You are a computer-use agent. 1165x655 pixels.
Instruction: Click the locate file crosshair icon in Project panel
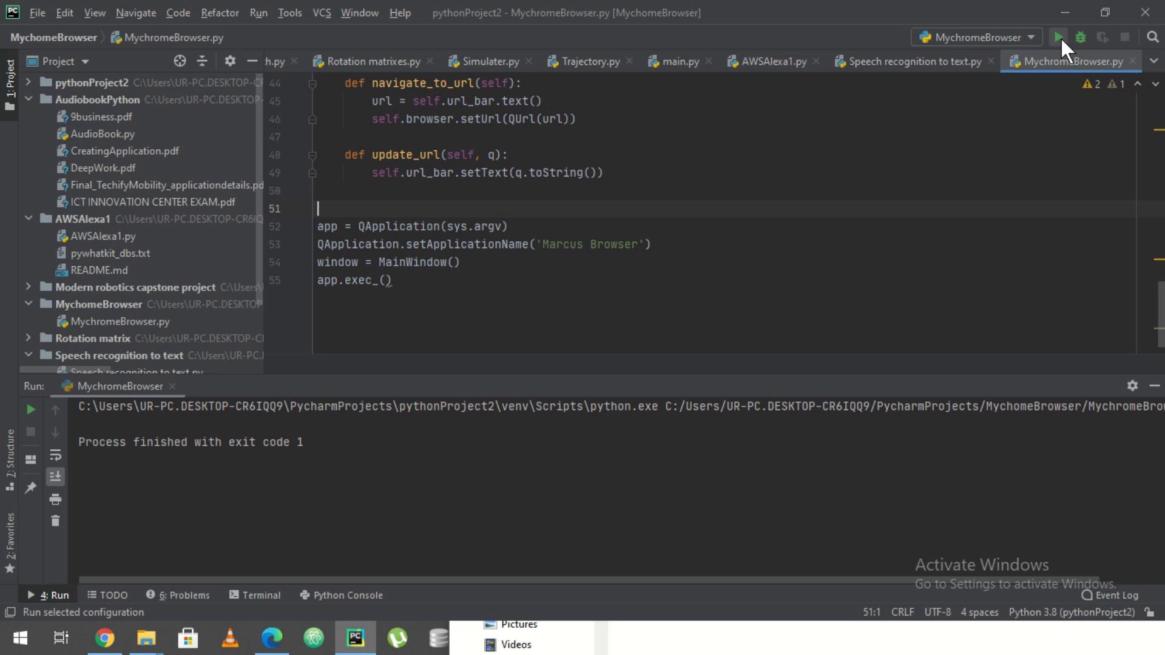click(x=180, y=61)
